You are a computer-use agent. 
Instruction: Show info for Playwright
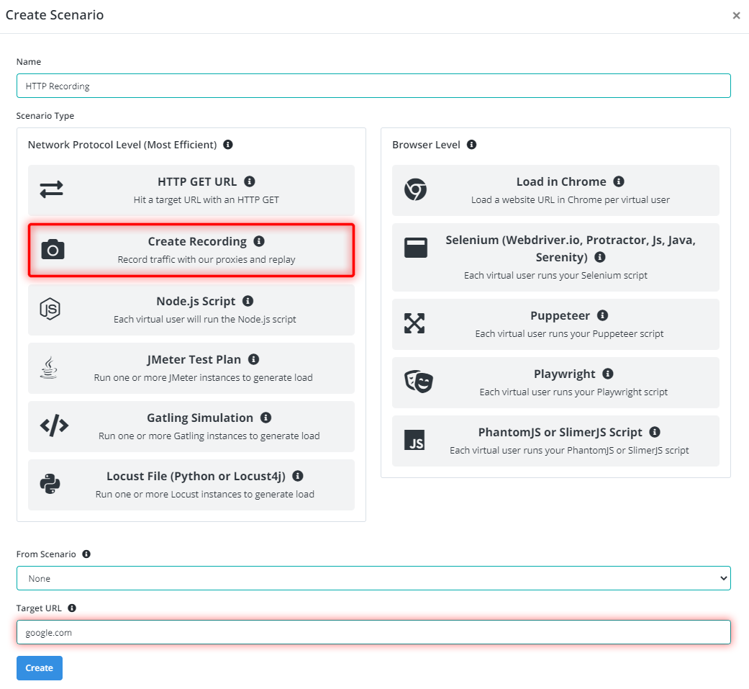(607, 374)
